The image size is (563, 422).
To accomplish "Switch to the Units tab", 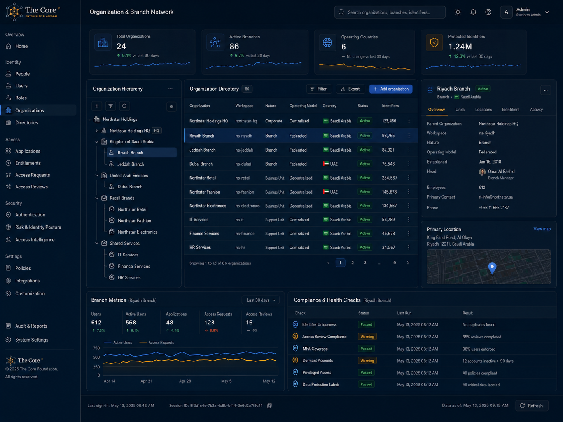I will [460, 110].
